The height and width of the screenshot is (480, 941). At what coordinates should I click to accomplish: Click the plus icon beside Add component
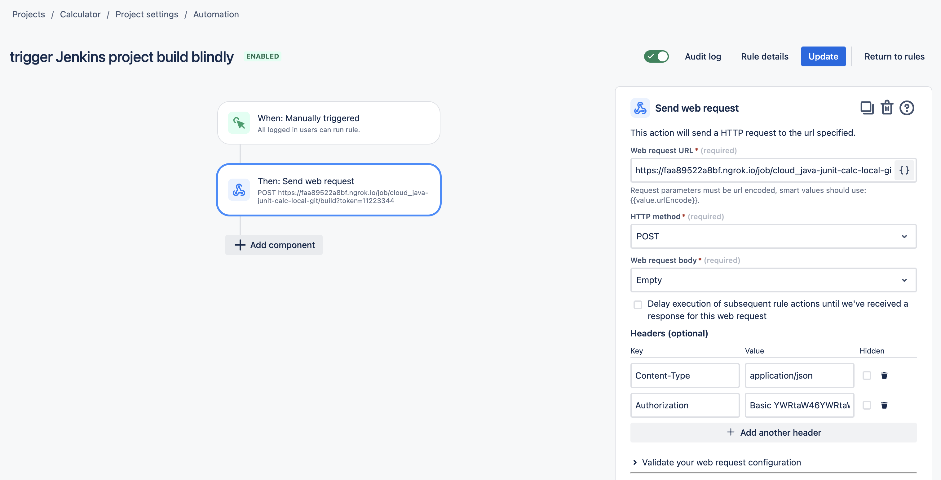click(x=240, y=245)
